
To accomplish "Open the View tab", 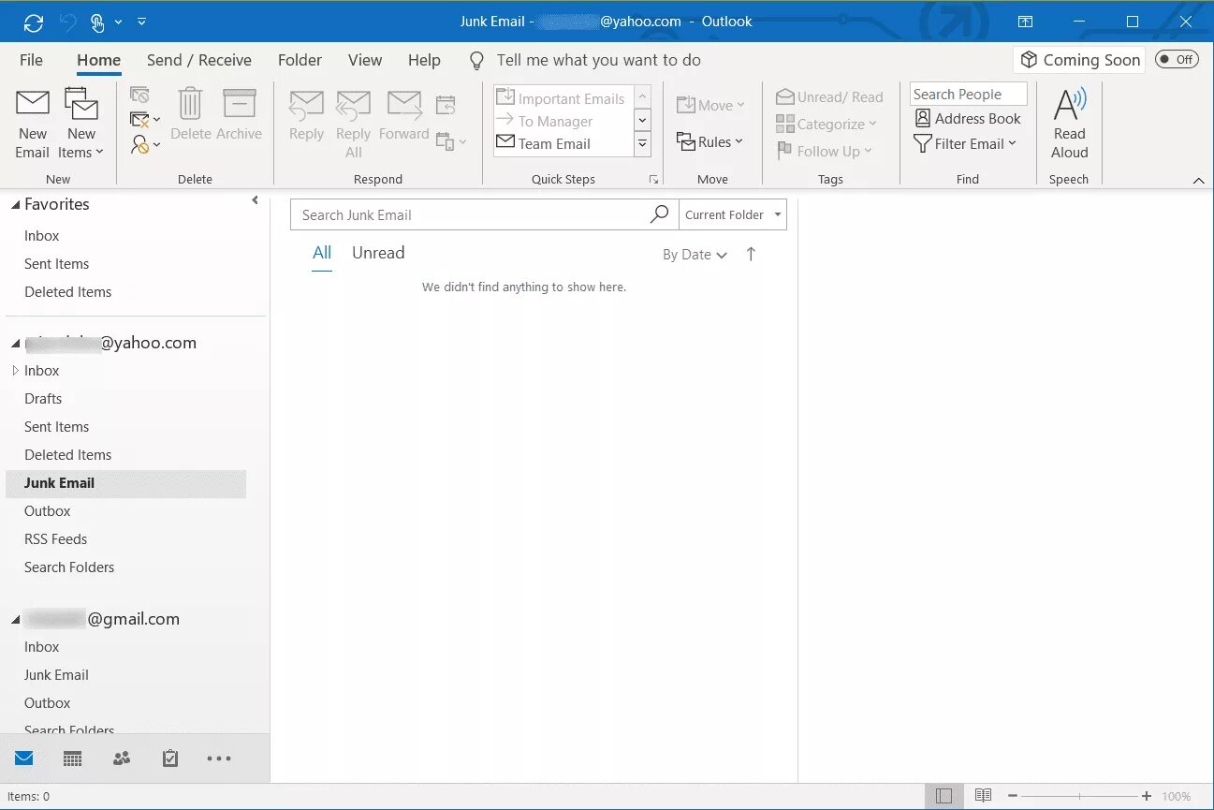I will pos(365,60).
